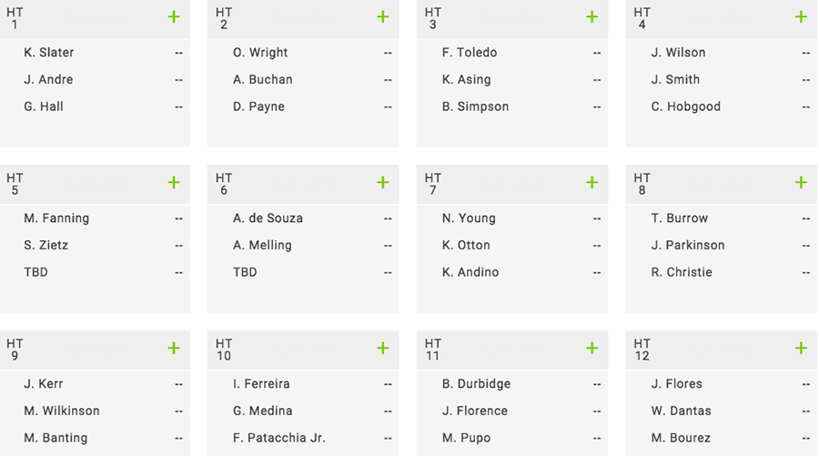Viewport: 819px width, 456px height.
Task: Expand heat 10 plus icon
Action: pos(382,348)
